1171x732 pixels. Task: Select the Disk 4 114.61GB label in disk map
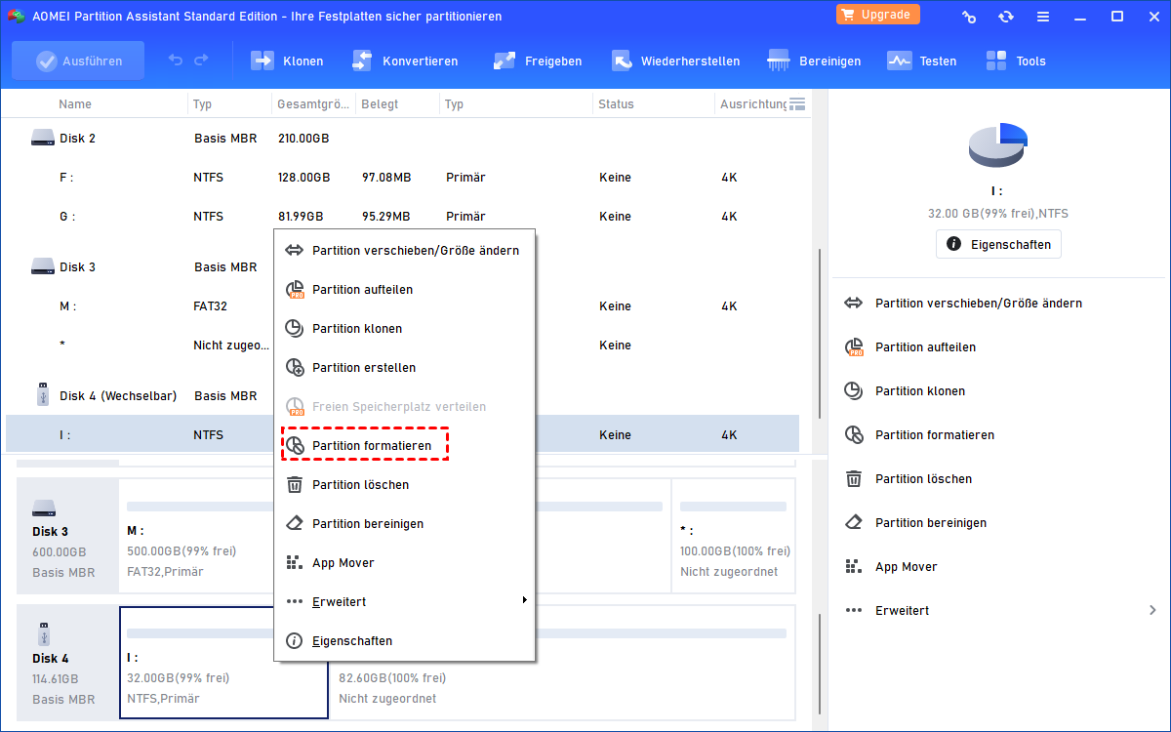point(67,663)
